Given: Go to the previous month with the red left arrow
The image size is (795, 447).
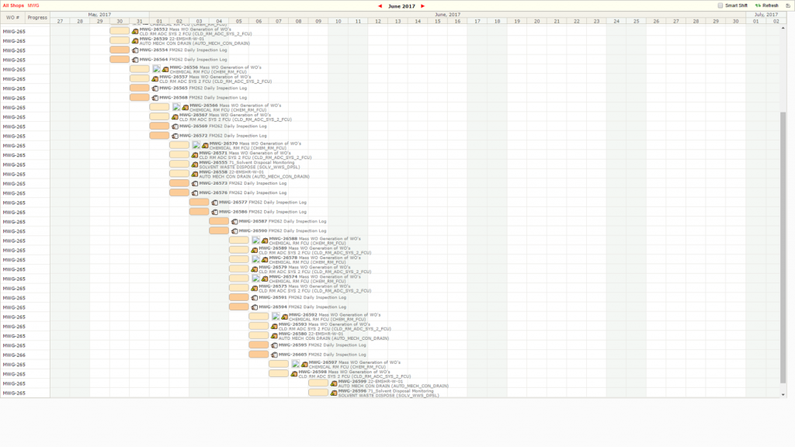Looking at the screenshot, I should click(380, 6).
